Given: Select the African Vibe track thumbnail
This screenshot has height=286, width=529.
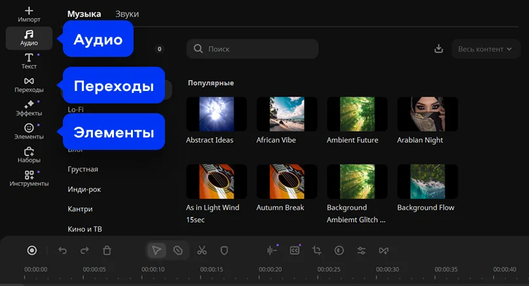Looking at the screenshot, I should click(x=287, y=114).
